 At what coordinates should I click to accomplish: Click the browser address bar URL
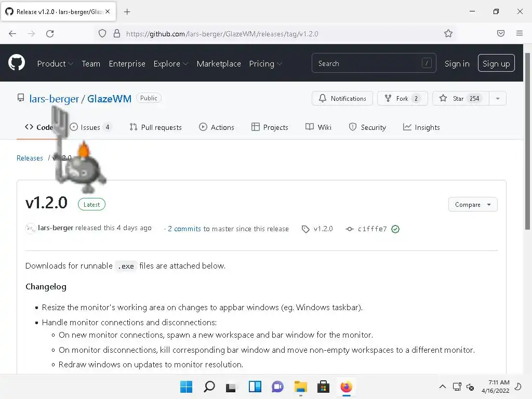pyautogui.click(x=222, y=34)
